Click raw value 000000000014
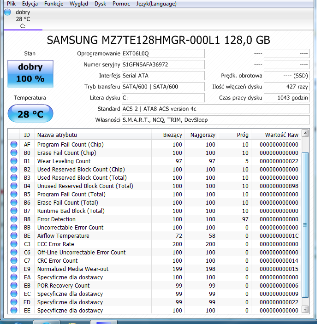The width and height of the screenshot is (321, 330). (279, 261)
